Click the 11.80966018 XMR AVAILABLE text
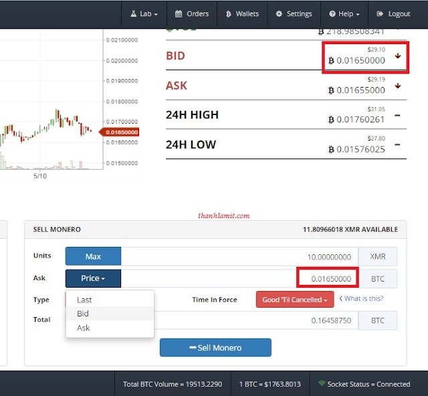This screenshot has width=428, height=396. point(350,229)
